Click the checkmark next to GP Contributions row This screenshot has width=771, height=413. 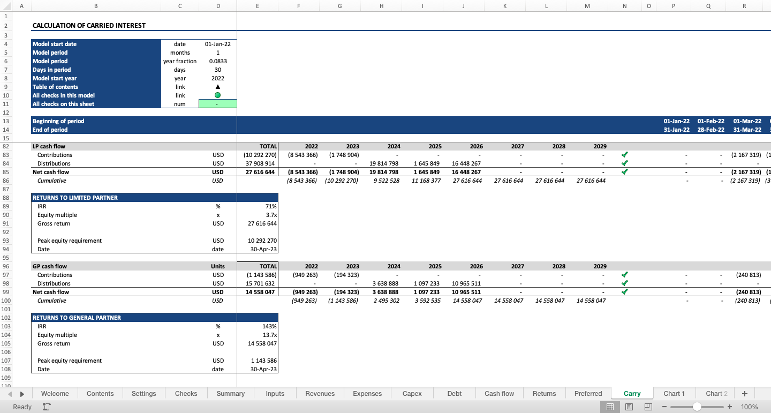[624, 275]
